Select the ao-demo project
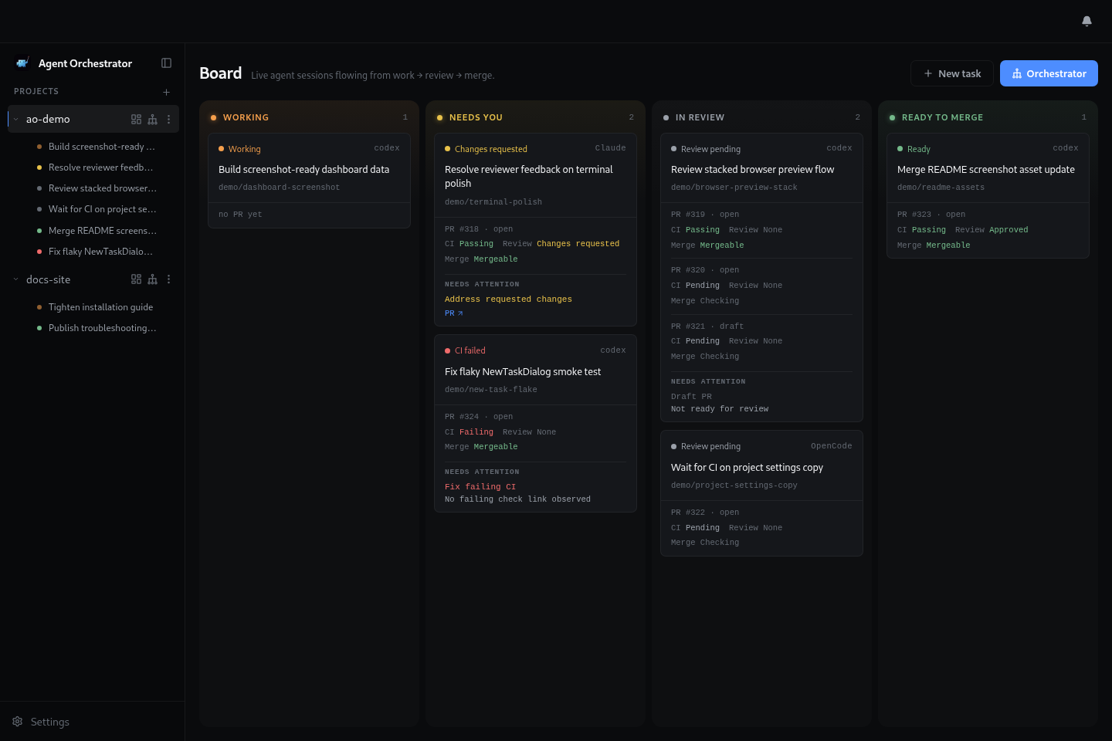 pos(48,119)
